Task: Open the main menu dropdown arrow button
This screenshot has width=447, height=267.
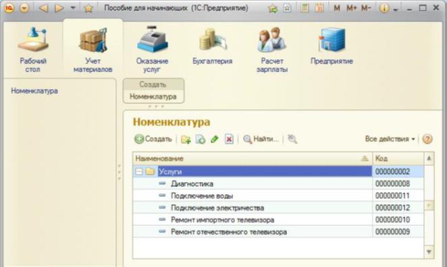Action: [x=24, y=8]
